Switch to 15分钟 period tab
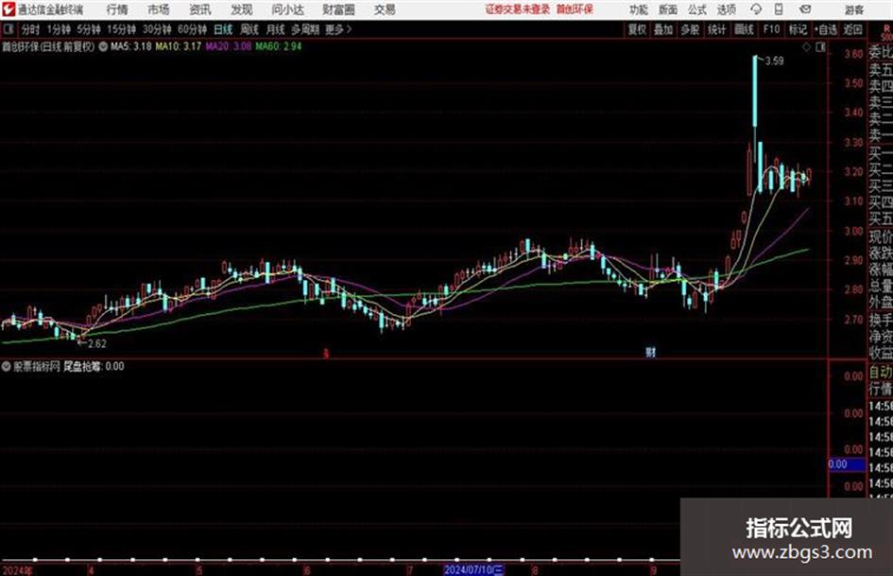893x576 pixels. (122, 29)
